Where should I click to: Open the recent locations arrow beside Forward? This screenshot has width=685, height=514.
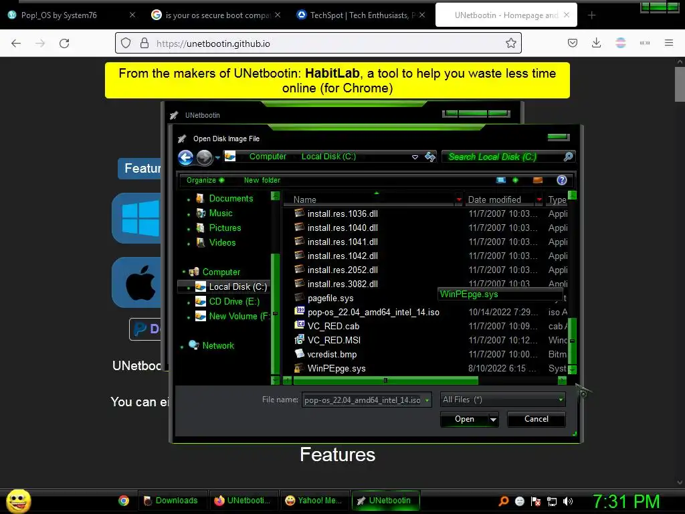point(217,158)
